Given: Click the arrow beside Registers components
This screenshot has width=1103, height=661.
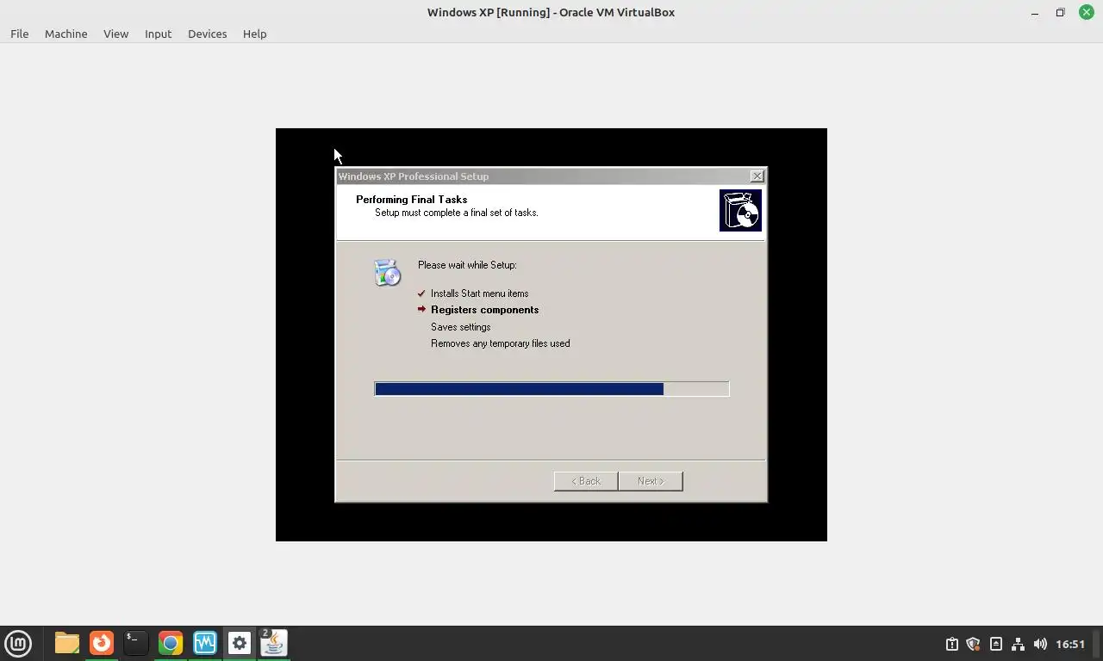Looking at the screenshot, I should 421,309.
